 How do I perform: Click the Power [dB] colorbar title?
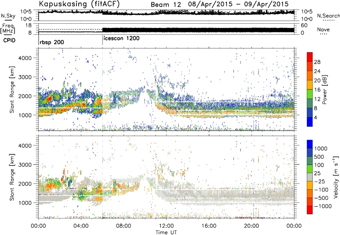pyautogui.click(x=324, y=90)
